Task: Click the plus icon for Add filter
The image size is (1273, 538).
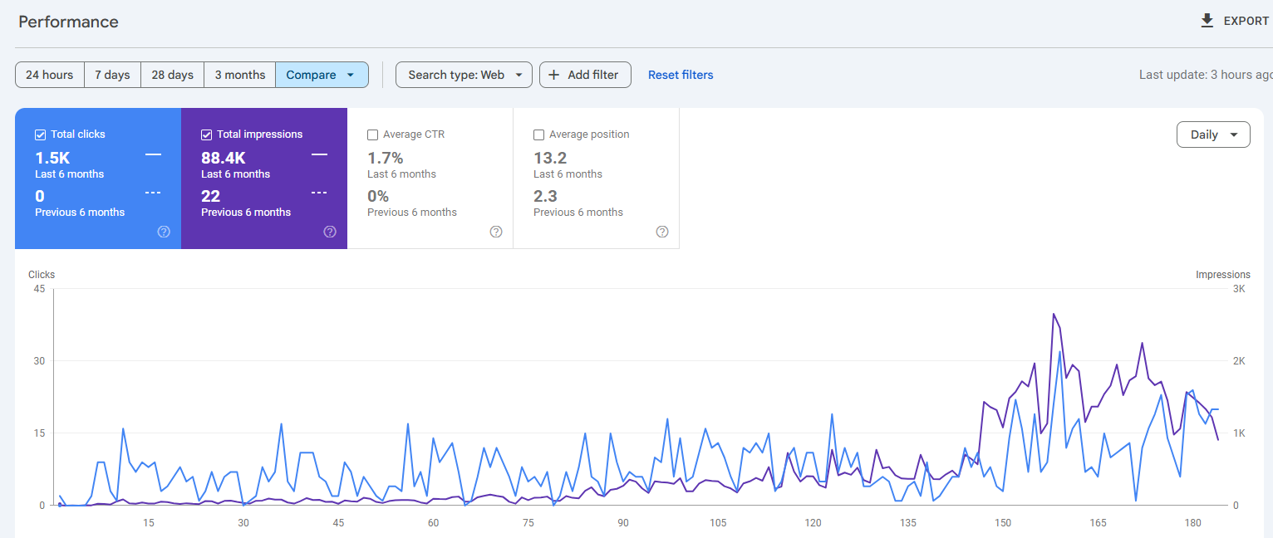Action: point(554,75)
